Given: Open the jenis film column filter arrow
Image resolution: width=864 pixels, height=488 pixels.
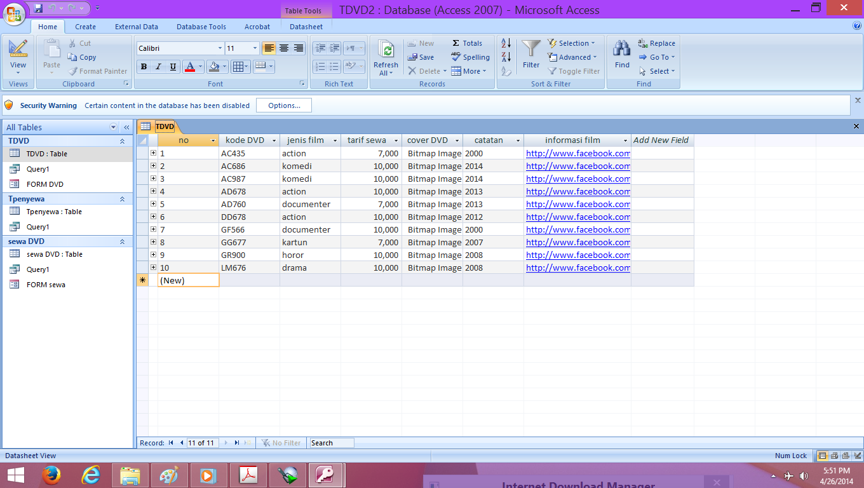Looking at the screenshot, I should (335, 140).
